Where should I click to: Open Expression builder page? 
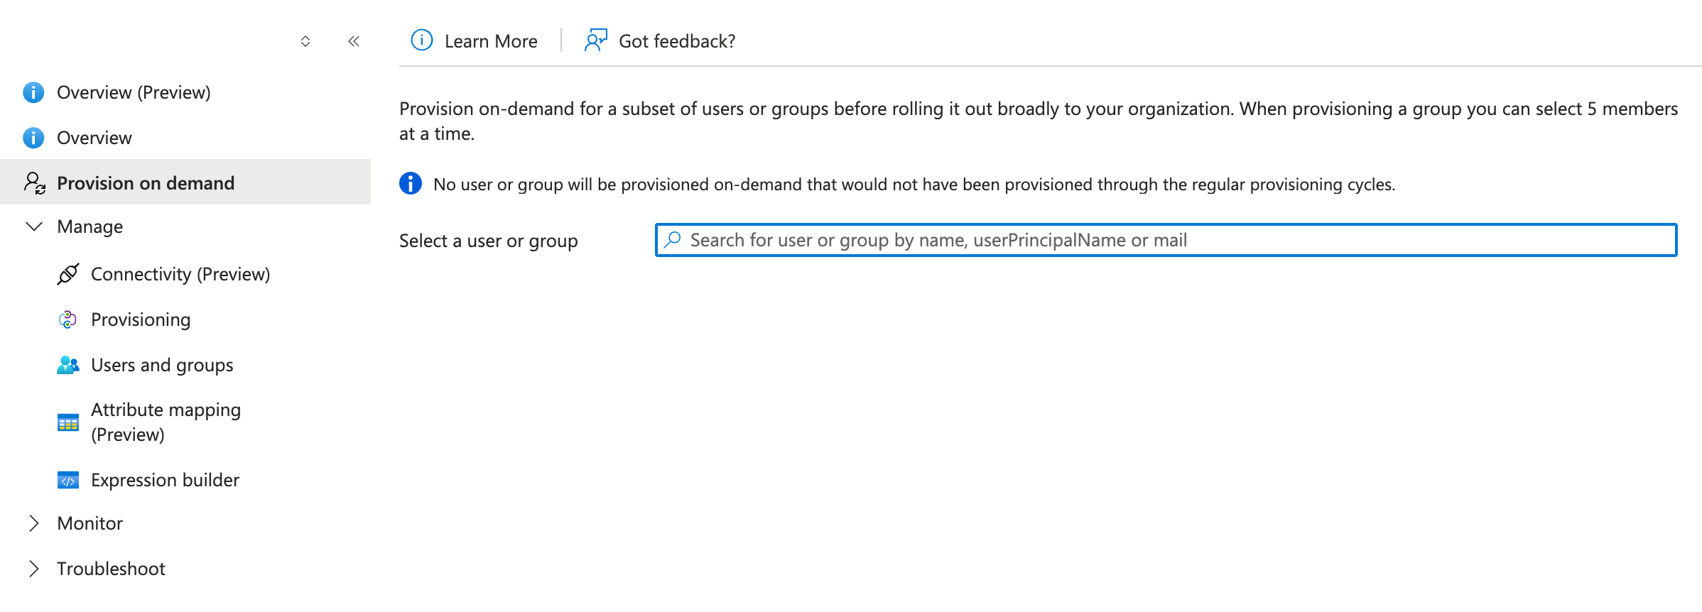click(x=165, y=480)
